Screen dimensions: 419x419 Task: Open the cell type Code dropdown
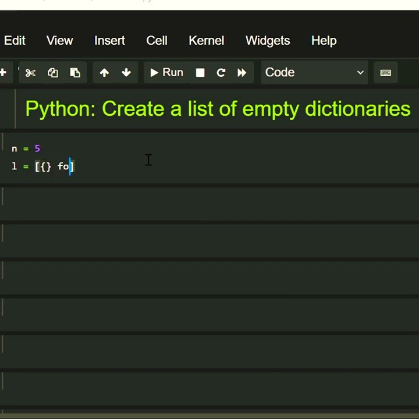[x=314, y=72]
